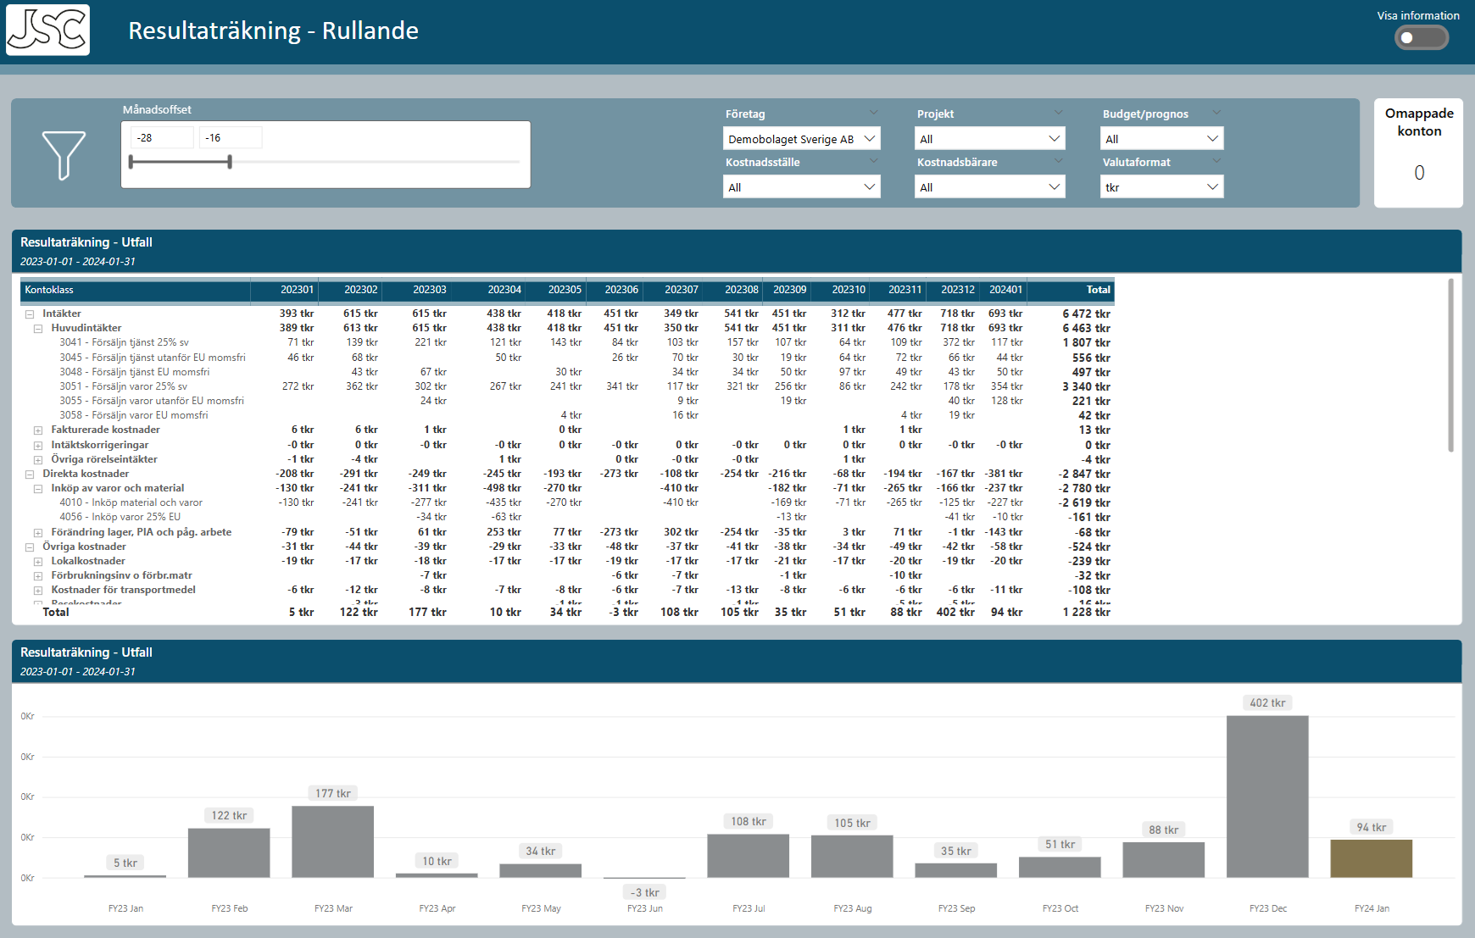Click chevron next to Budget/prognos label

tap(1217, 113)
